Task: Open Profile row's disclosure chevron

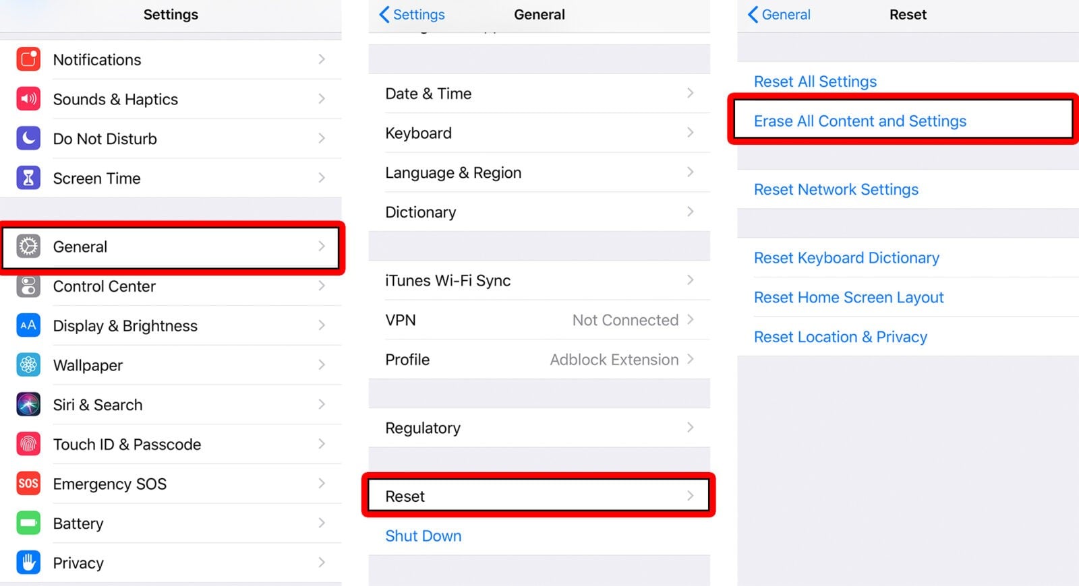Action: click(690, 359)
